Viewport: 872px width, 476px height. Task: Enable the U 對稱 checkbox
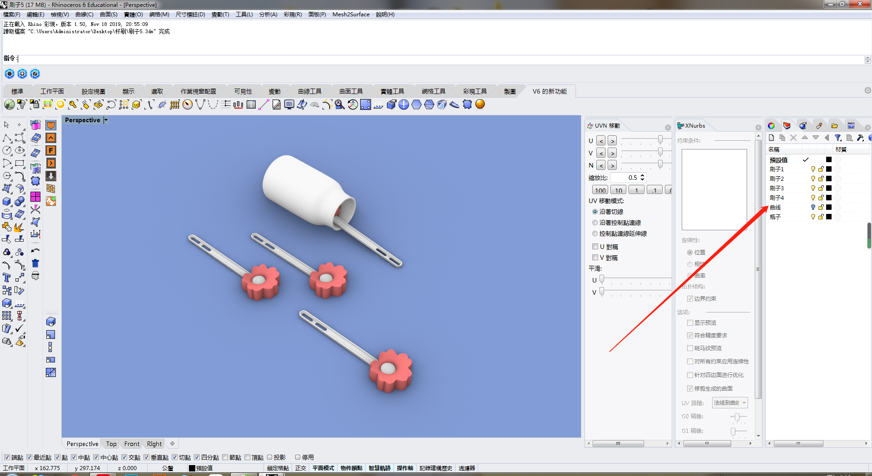595,246
